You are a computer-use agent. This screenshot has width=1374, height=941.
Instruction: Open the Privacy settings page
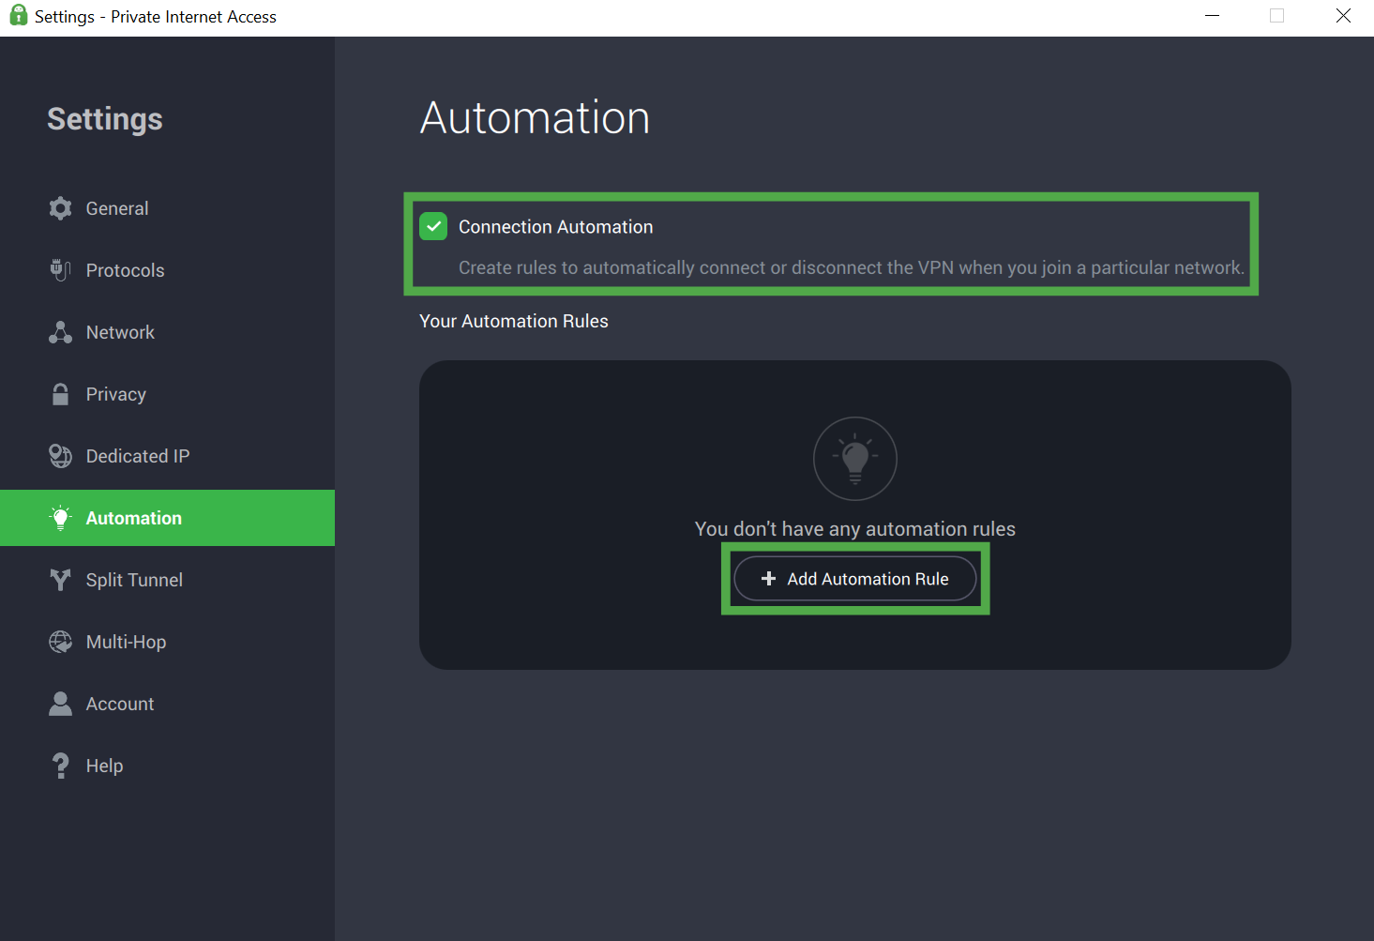click(167, 394)
